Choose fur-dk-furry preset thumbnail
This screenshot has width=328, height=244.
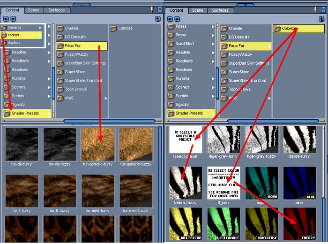coord(22,145)
